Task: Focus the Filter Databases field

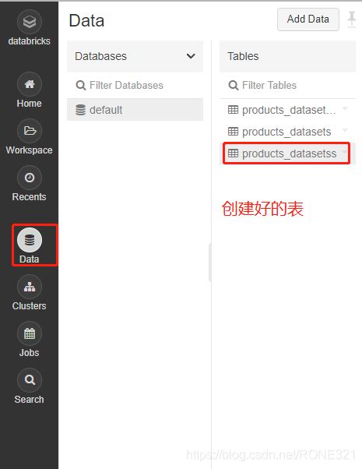Action: click(135, 85)
